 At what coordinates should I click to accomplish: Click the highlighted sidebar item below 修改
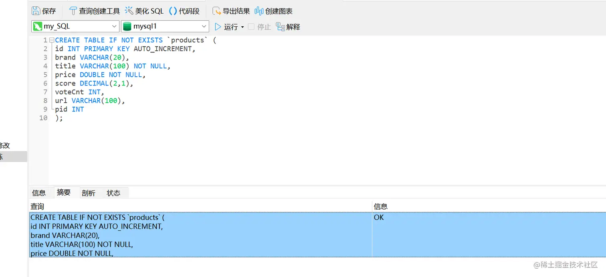(14, 156)
